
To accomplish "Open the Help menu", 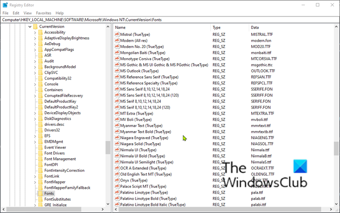I will [60, 13].
